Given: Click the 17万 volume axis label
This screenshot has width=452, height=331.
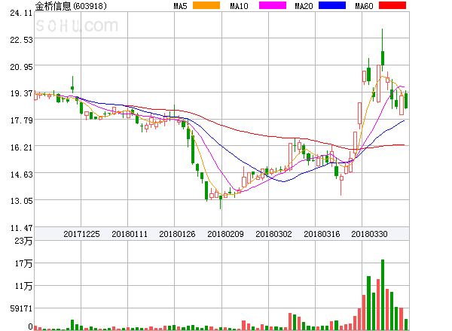Looking at the screenshot, I should click(23, 263).
